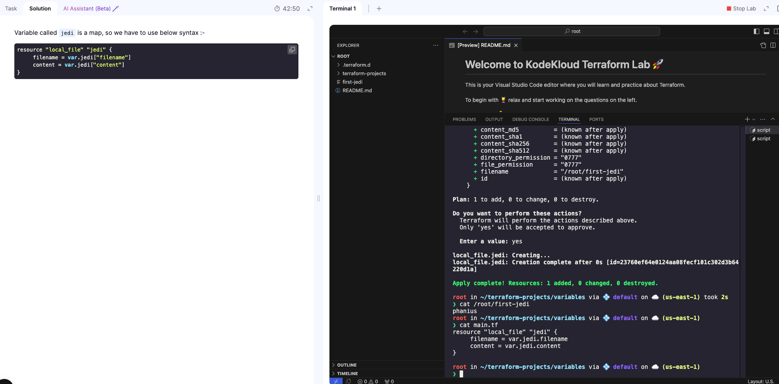Expand the terminal pane beside Stop Lab

pyautogui.click(x=766, y=9)
